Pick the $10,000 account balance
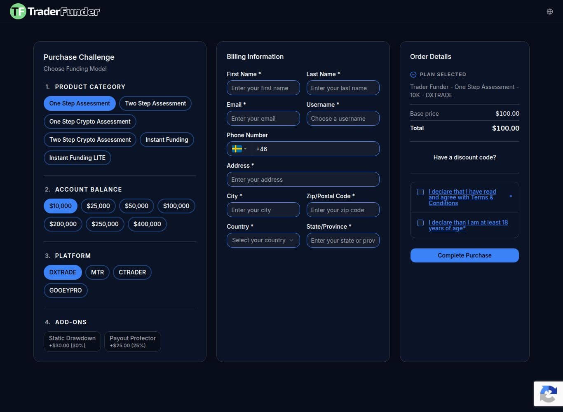The width and height of the screenshot is (563, 412). [x=60, y=206]
